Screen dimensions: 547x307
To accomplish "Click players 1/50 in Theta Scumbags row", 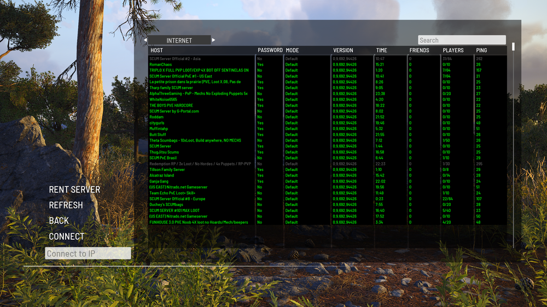I will 446,140.
